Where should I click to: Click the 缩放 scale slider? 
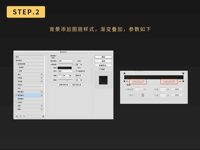pyautogui.click(x=66, y=80)
